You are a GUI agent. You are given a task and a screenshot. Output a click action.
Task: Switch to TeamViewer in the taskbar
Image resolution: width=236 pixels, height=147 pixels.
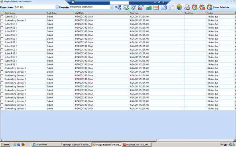point(46,145)
